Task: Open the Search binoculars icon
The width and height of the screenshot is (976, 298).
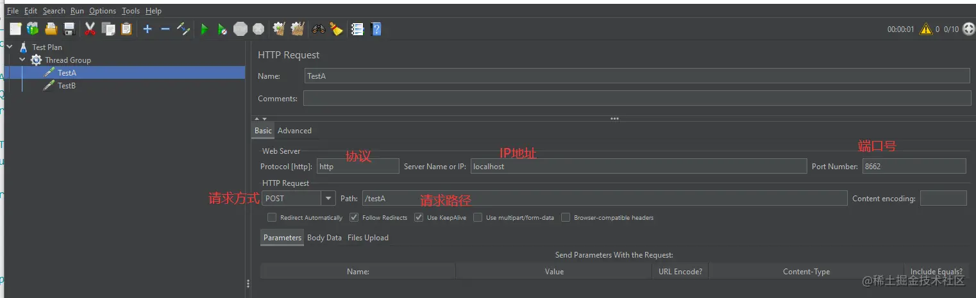Action: [x=319, y=29]
